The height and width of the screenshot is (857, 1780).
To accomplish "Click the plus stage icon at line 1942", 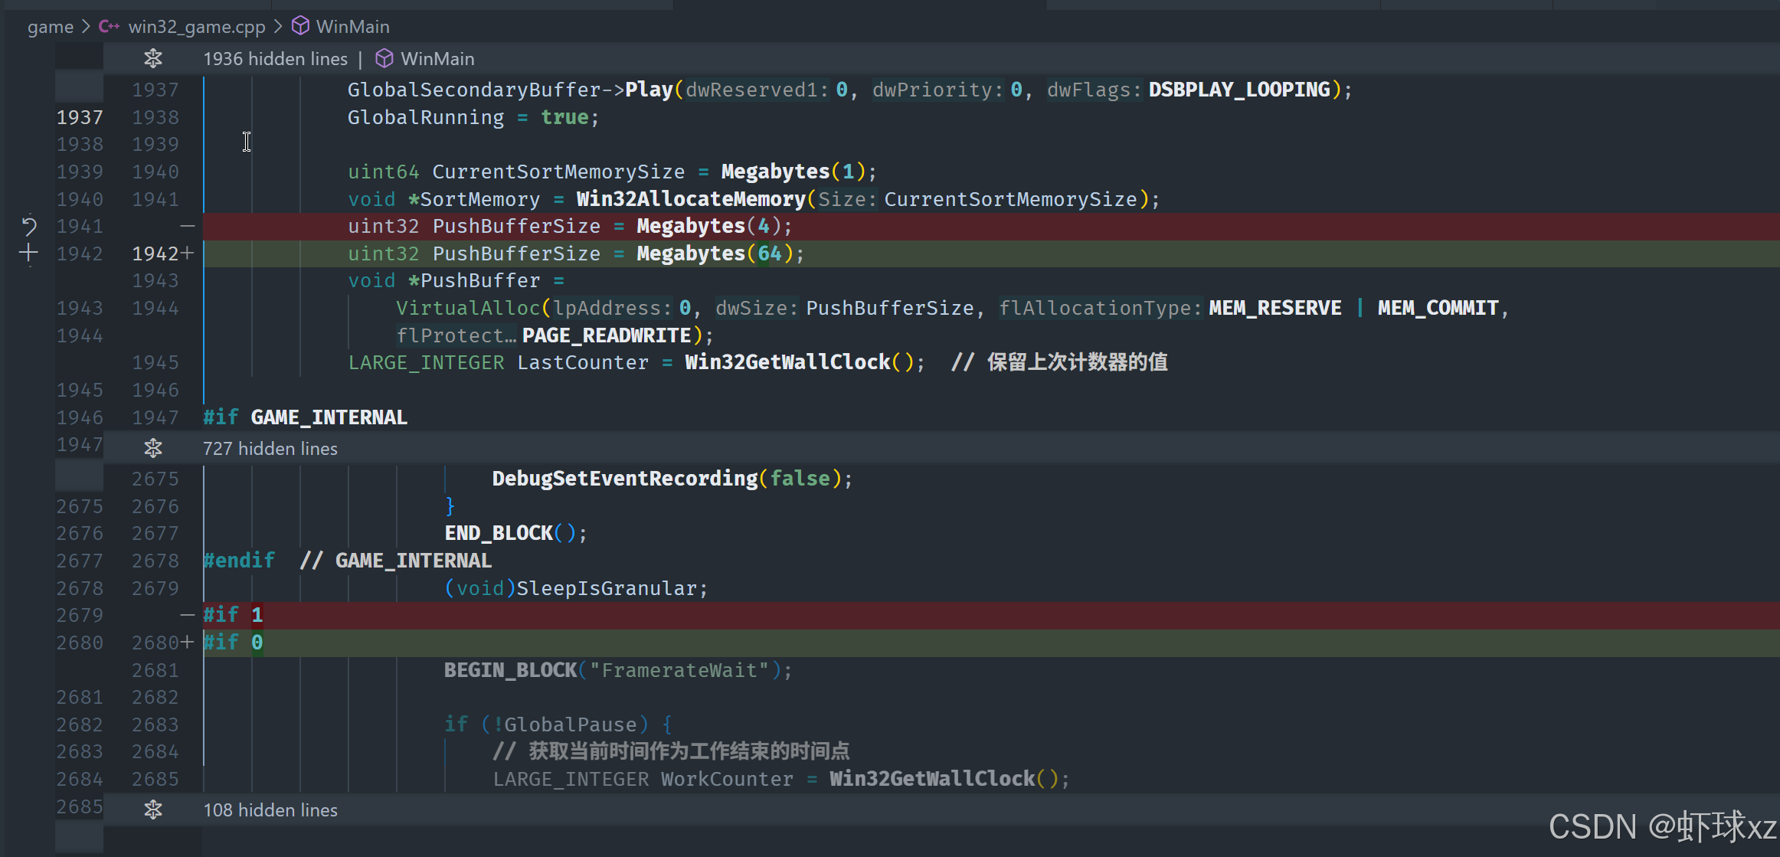I will [x=29, y=253].
